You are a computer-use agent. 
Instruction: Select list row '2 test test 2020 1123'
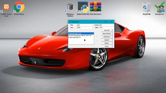click(81, 33)
